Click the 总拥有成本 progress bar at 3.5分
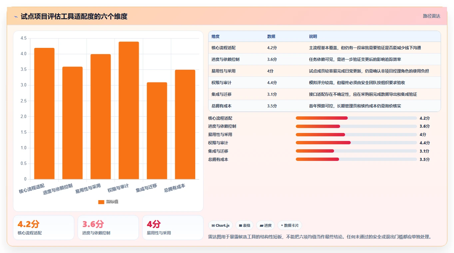Image resolution: width=454 pixels, height=253 pixels. click(356, 159)
